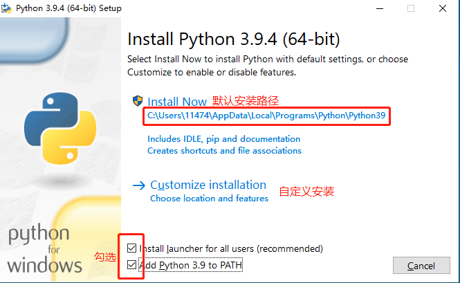Click 'Install Python 3.9.4 (64-bit)' heading
Screen dimensions: 460x283
tap(234, 39)
